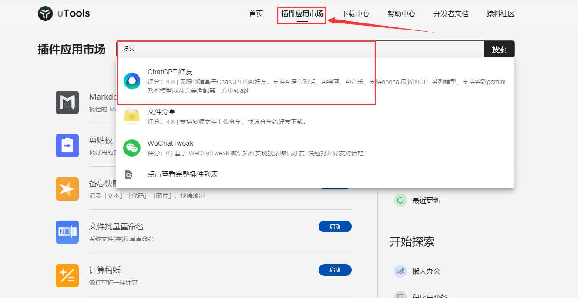Click the 开始探索 section heading
The width and height of the screenshot is (578, 298).
pyautogui.click(x=412, y=241)
